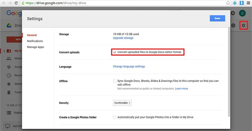252x131 pixels.
Task: Click the user account avatar
Action: click(x=242, y=13)
